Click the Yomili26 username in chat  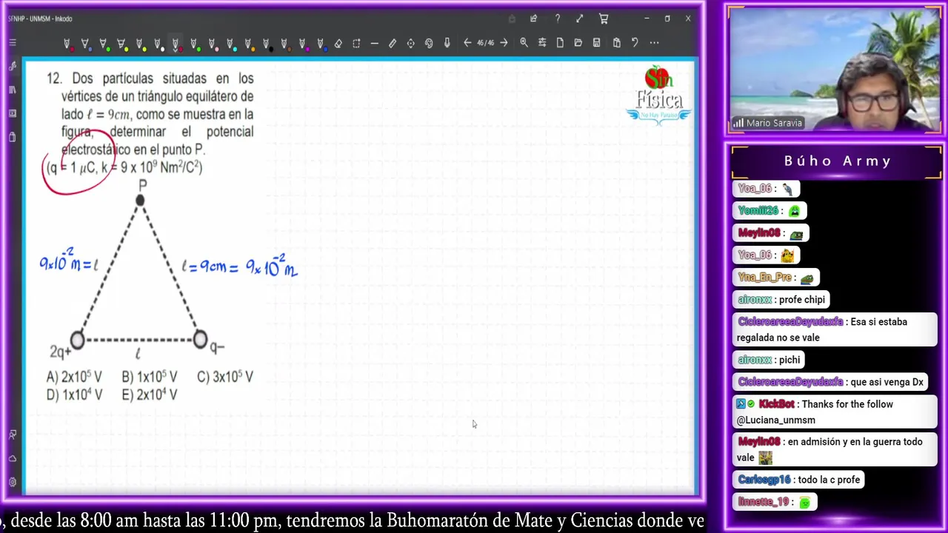[760, 211]
